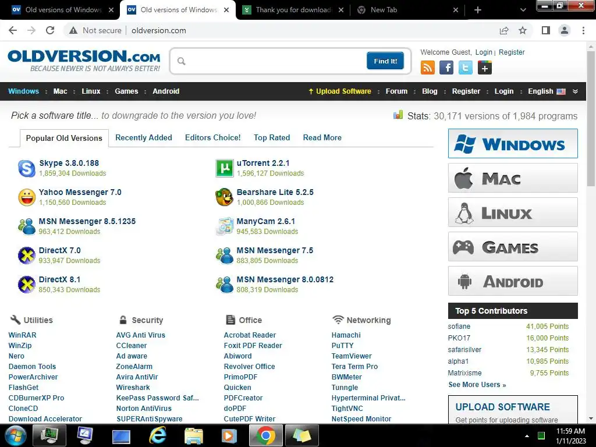Click the Google plus share icon
The height and width of the screenshot is (447, 596).
[x=485, y=68]
